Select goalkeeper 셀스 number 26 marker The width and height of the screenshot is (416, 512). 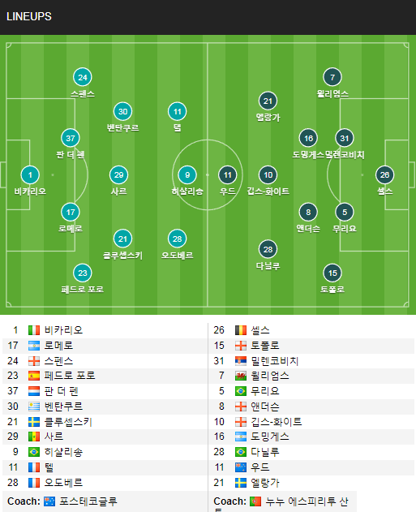384,175
